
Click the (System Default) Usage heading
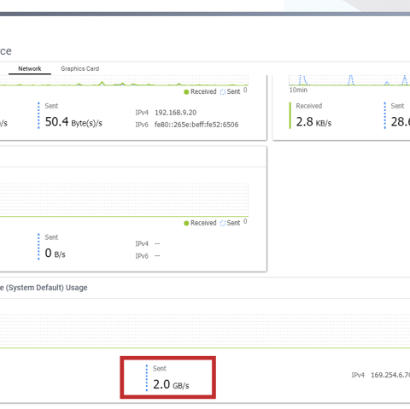coord(46,288)
